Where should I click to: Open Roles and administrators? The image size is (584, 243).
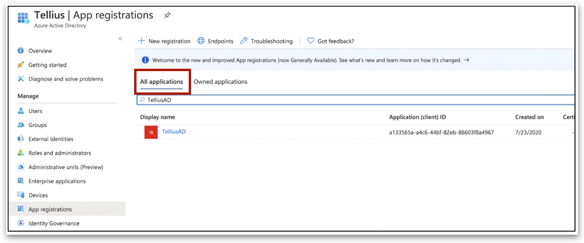(x=59, y=153)
